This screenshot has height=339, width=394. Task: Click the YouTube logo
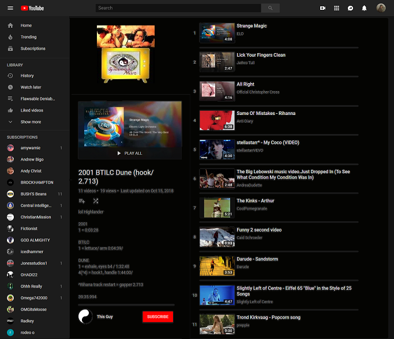32,8
